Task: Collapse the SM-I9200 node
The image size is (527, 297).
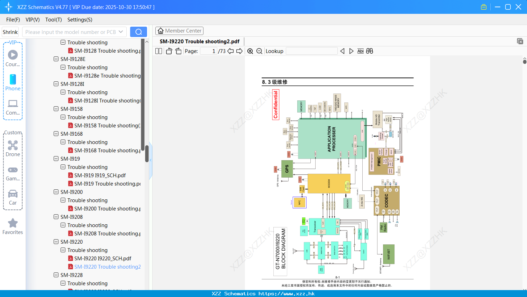Action: pos(56,192)
